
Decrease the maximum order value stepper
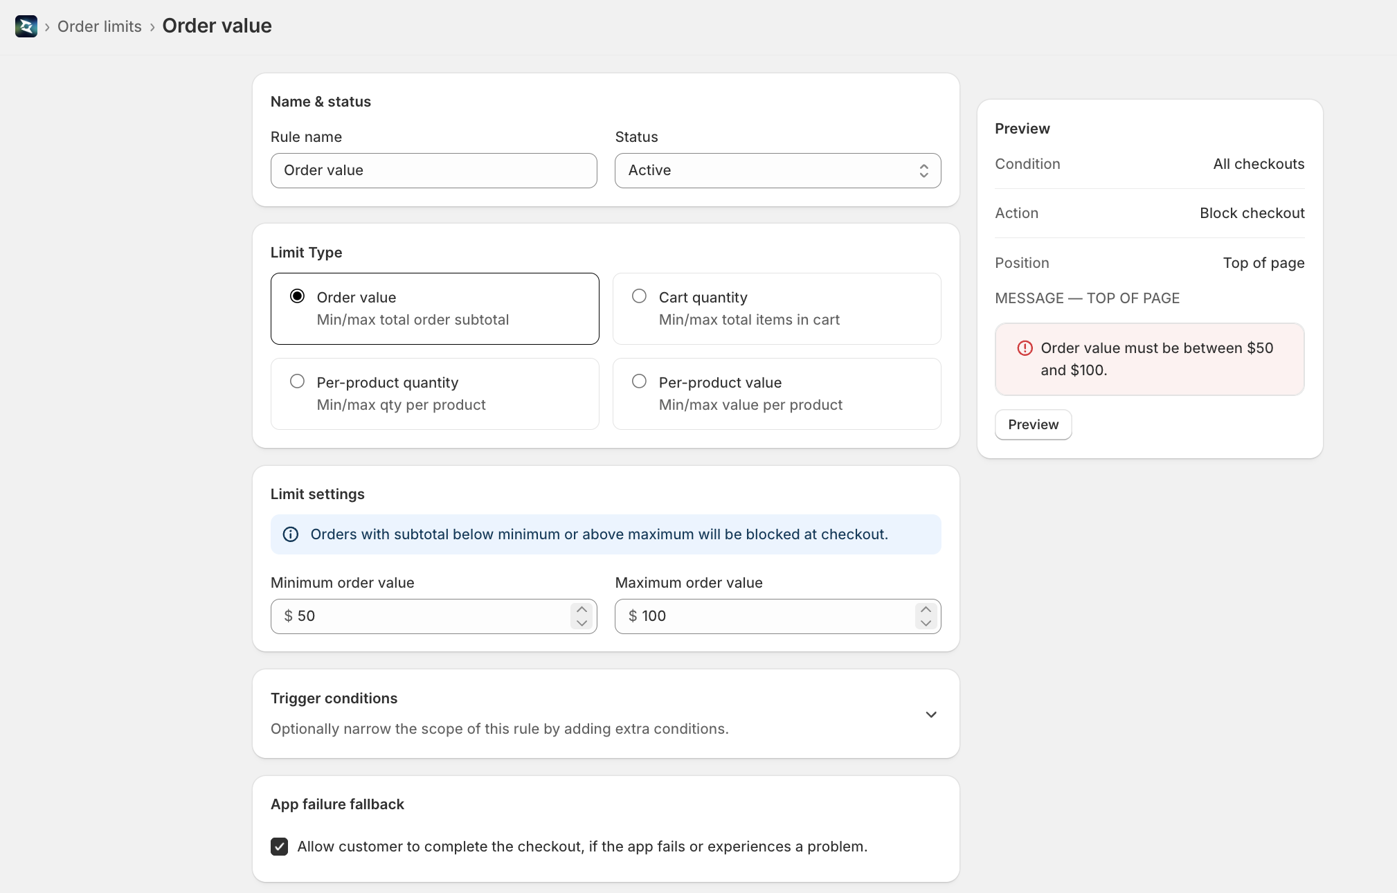point(926,623)
